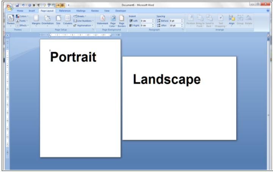Click the Word Help icon
Image resolution: width=273 pixels, height=172 pixels.
[x=268, y=11]
